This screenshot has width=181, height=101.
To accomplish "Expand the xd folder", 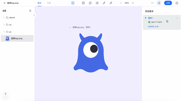I will pyautogui.click(x=4, y=25).
